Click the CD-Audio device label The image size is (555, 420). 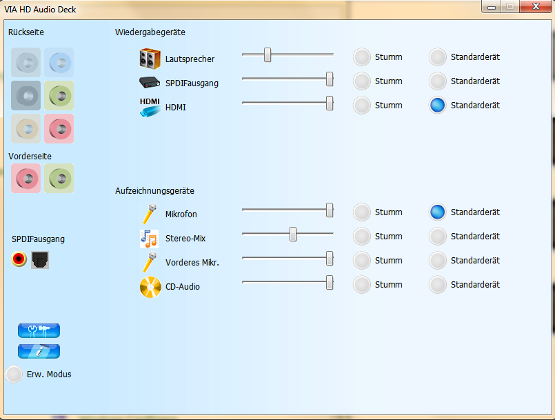click(x=183, y=286)
